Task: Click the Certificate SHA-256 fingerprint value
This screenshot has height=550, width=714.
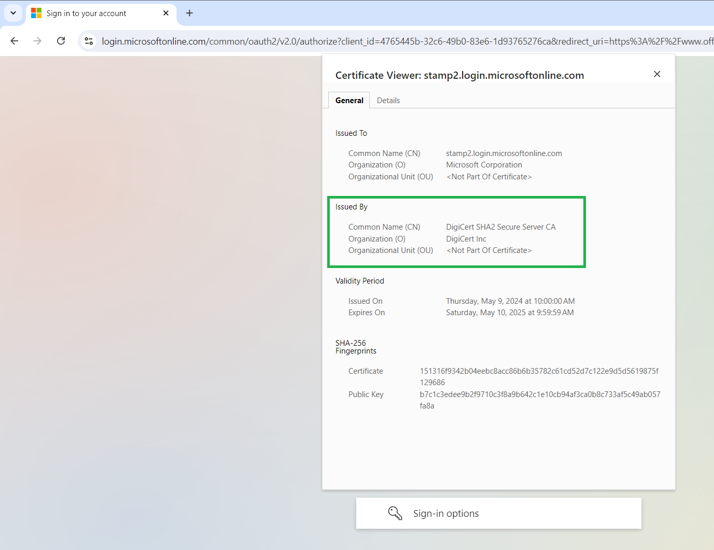Action: (x=539, y=377)
